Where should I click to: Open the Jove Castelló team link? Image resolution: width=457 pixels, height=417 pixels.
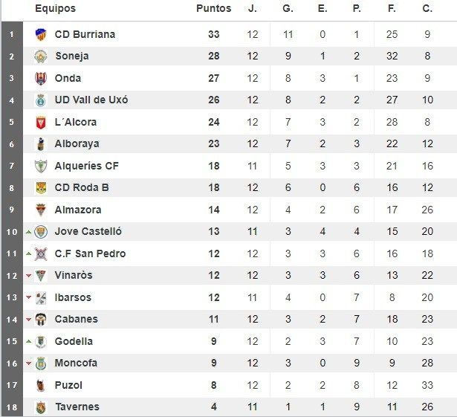pyautogui.click(x=88, y=232)
